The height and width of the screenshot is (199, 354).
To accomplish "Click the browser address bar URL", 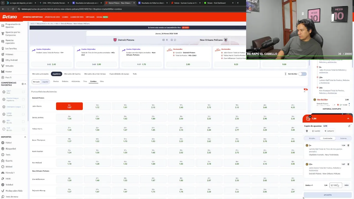I will [72, 9].
